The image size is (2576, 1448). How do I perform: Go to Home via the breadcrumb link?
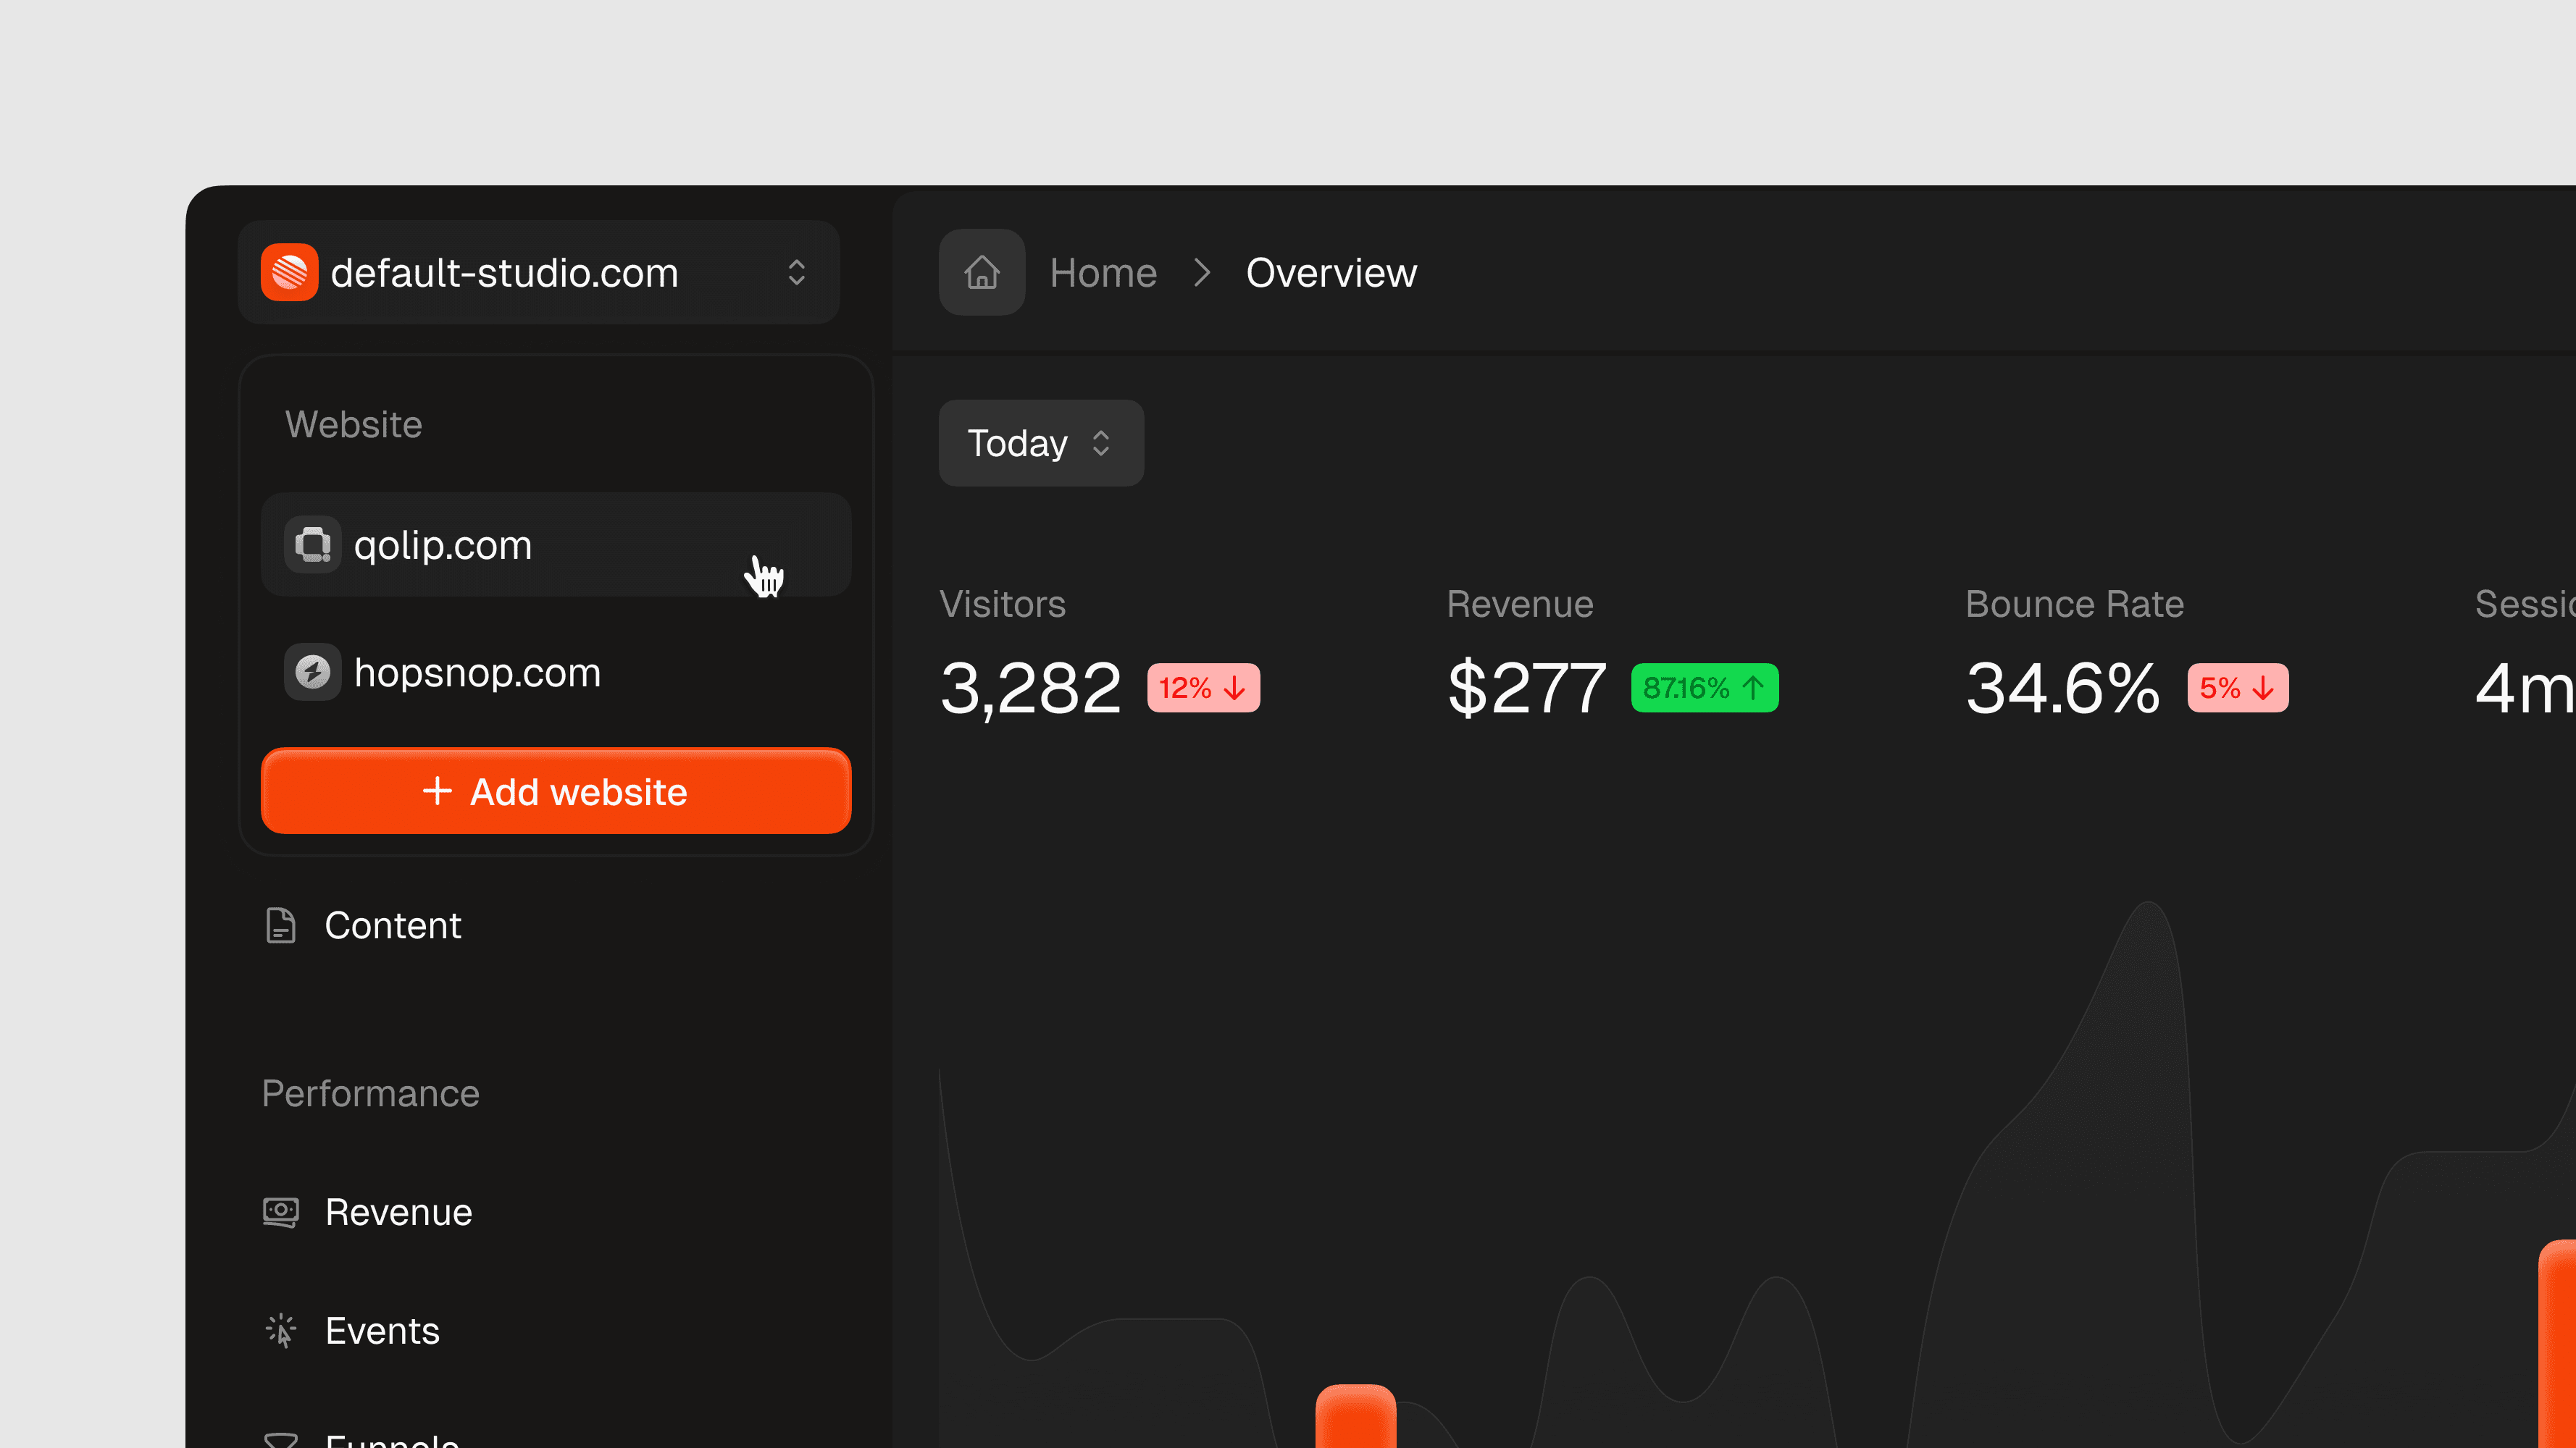(x=1103, y=271)
